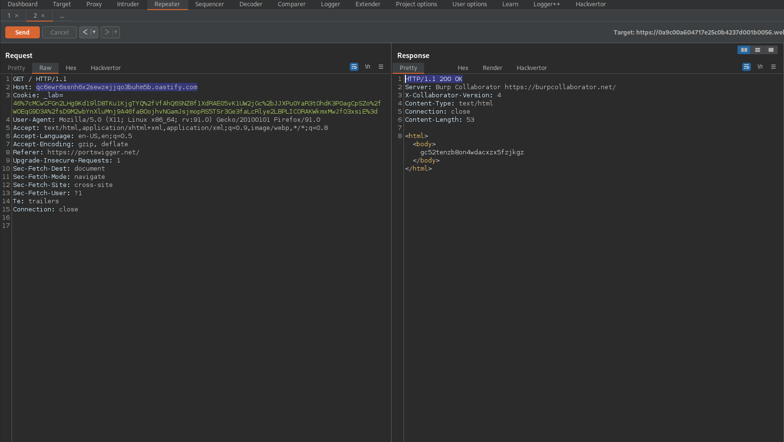Select side-by-side split layout icon
The height and width of the screenshot is (442, 784).
pos(744,50)
